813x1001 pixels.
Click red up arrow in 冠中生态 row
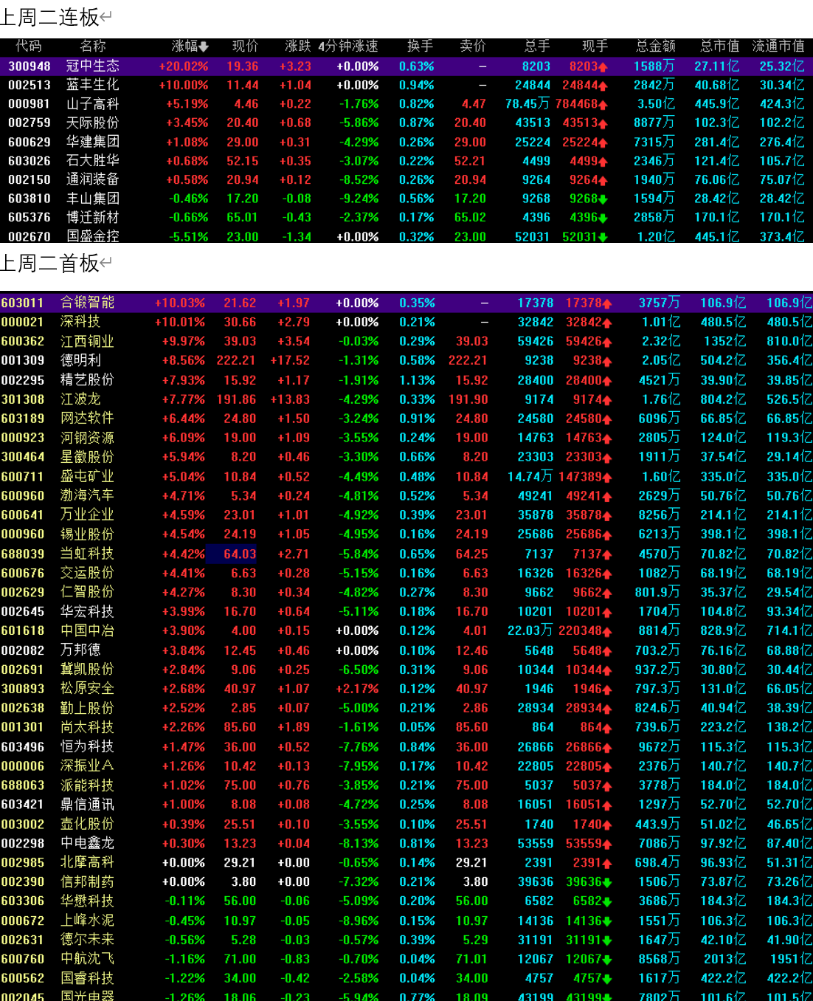pyautogui.click(x=603, y=67)
